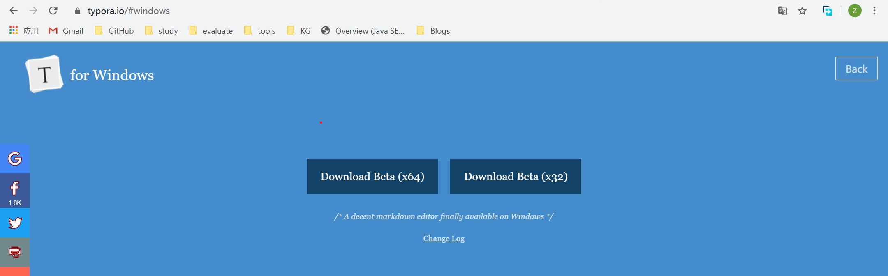Open the evaluate bookmarks folder

[x=210, y=31]
